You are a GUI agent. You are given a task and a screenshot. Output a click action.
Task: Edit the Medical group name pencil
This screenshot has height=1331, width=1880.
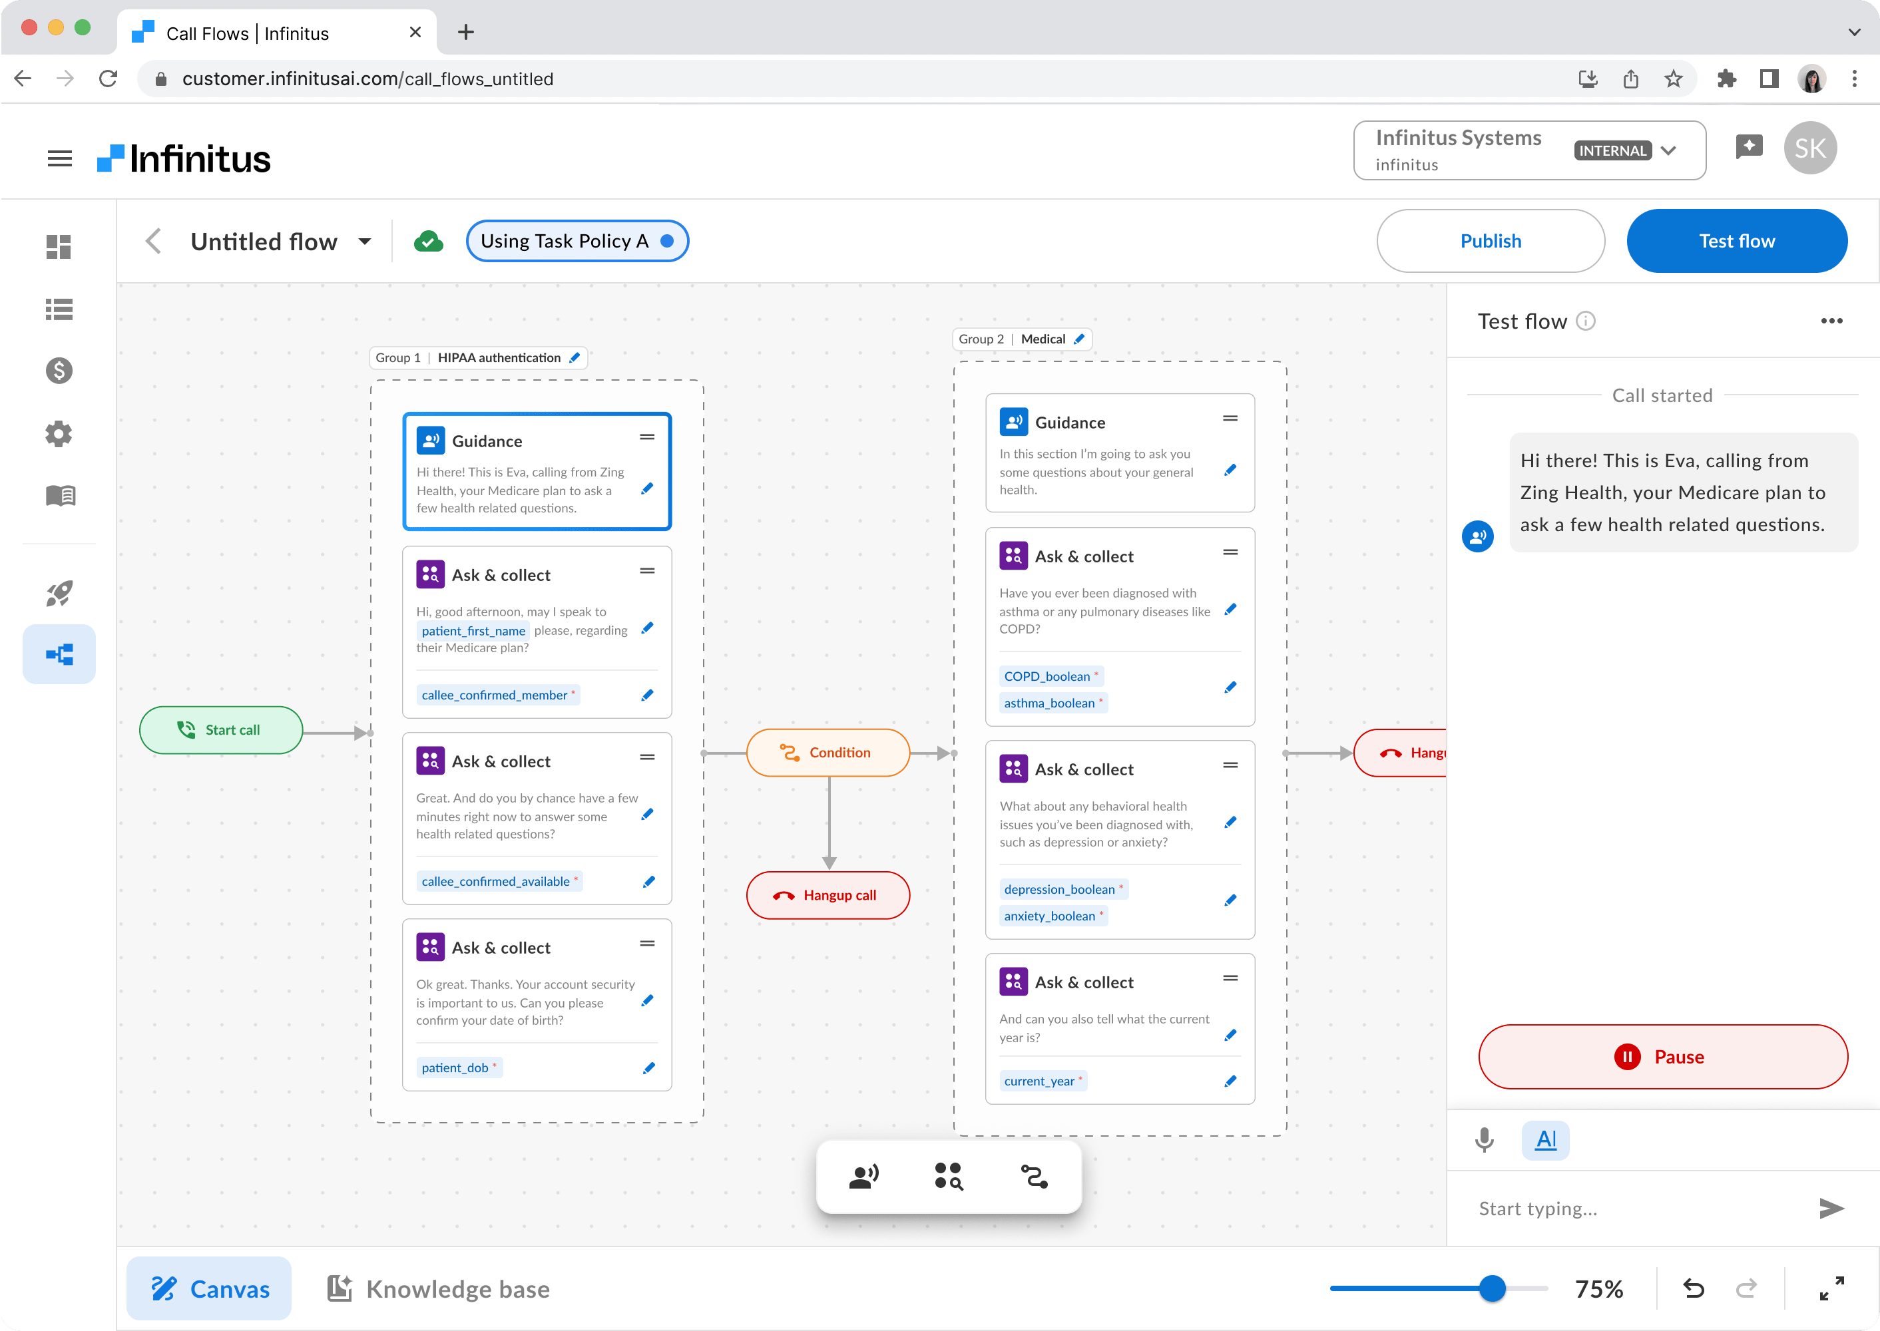1079,339
